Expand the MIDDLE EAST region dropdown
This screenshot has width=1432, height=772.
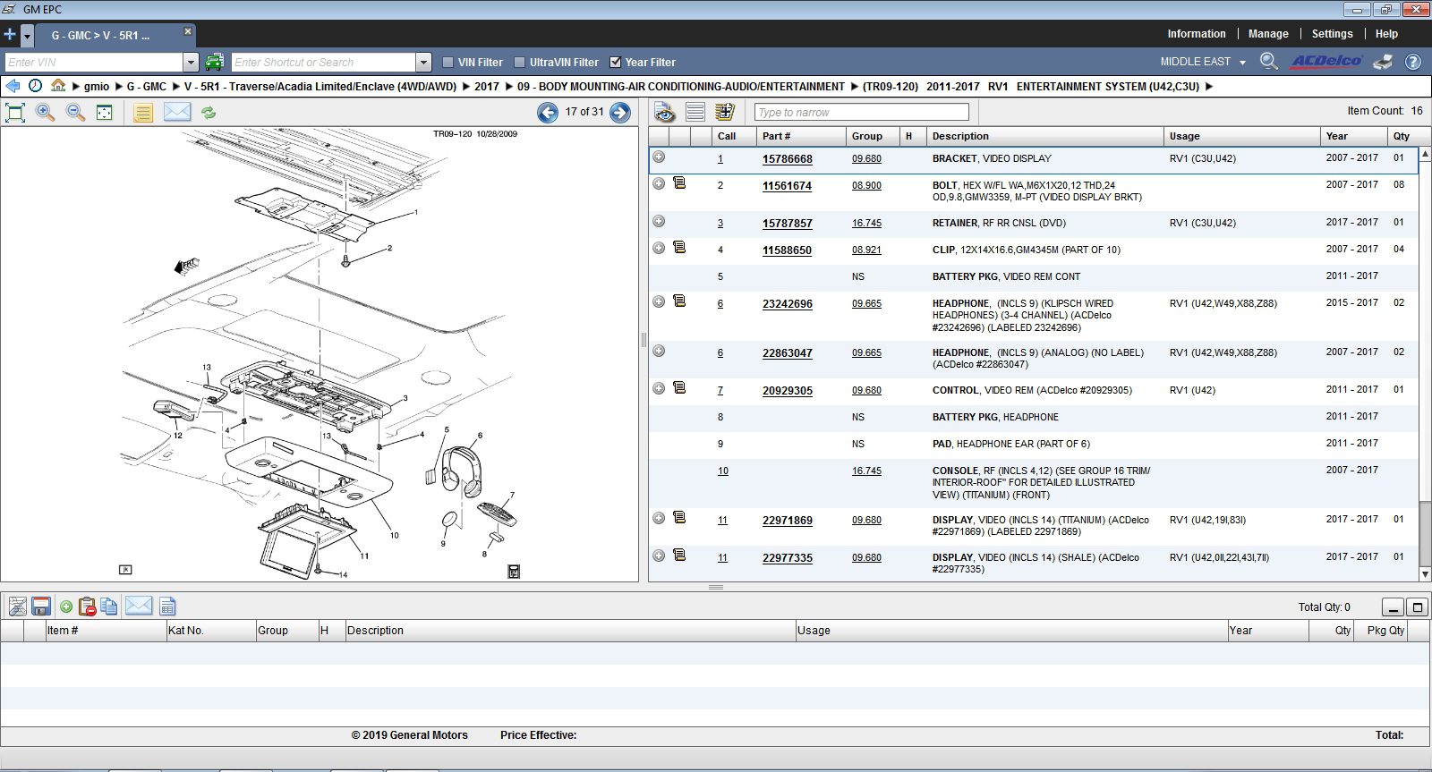pyautogui.click(x=1242, y=63)
